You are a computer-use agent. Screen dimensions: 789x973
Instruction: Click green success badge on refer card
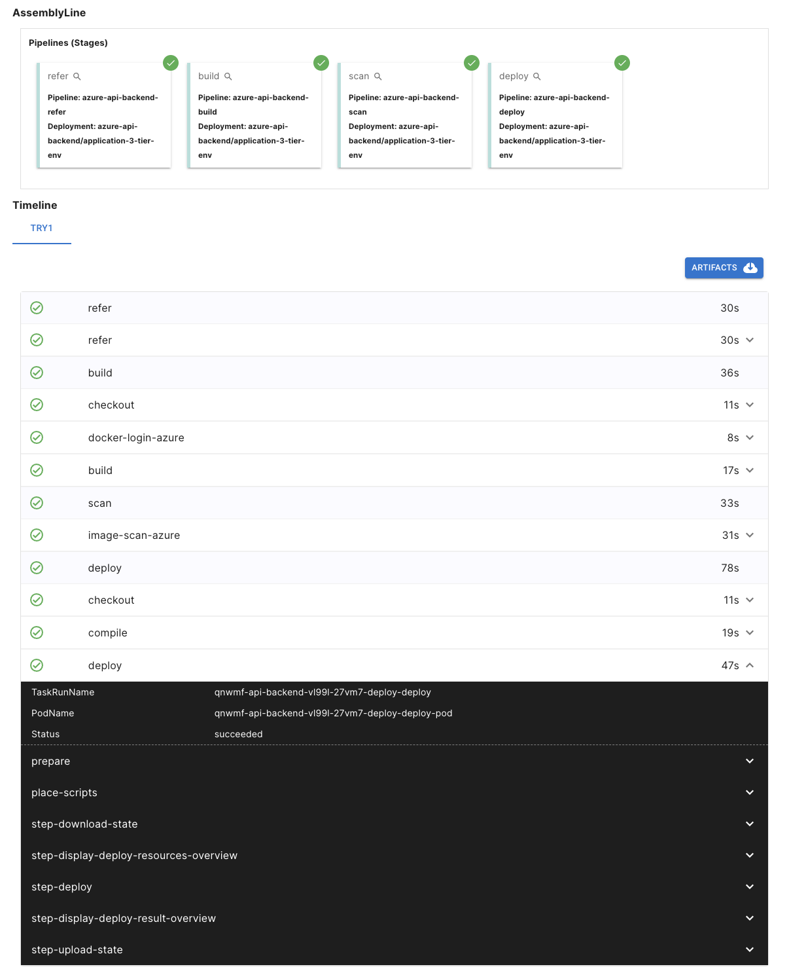171,63
